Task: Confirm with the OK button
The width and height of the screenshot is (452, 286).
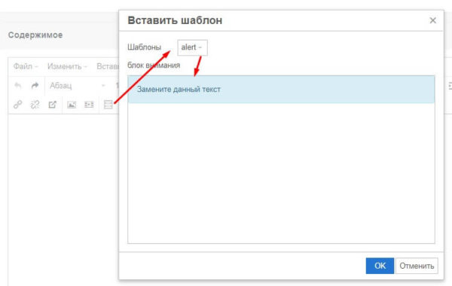Action: tap(380, 266)
